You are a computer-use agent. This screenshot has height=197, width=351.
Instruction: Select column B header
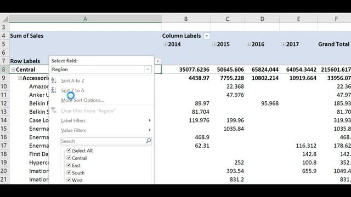pyautogui.click(x=186, y=19)
